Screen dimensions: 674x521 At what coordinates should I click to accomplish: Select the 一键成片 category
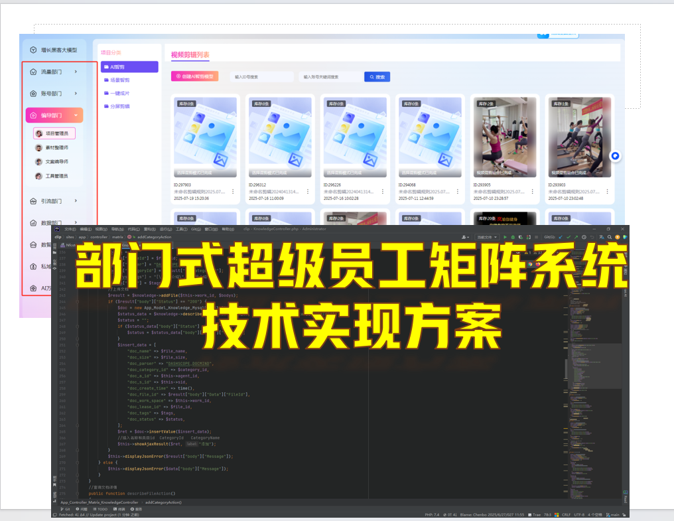(x=117, y=93)
